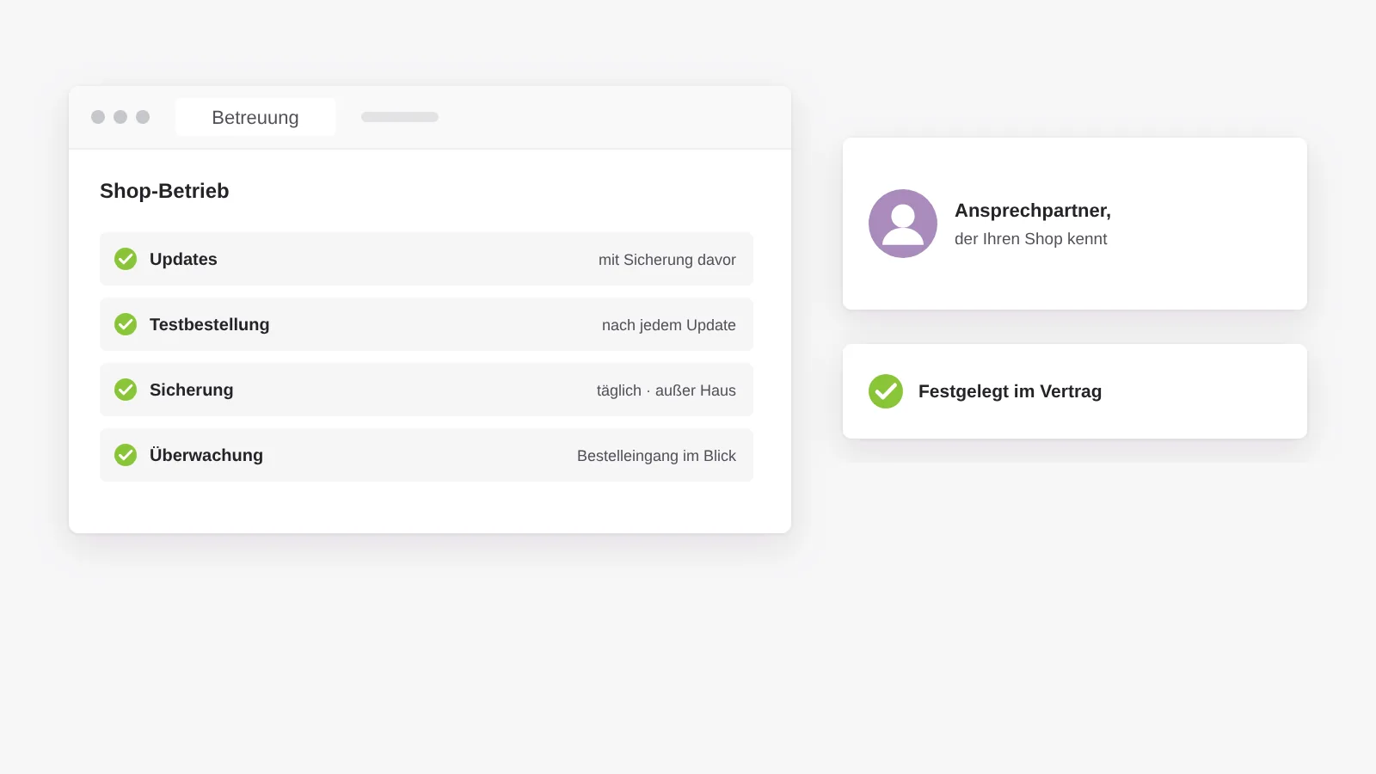Image resolution: width=1376 pixels, height=774 pixels.
Task: Click the checkmark beside Festgelegt im Vertrag
Action: pos(886,391)
